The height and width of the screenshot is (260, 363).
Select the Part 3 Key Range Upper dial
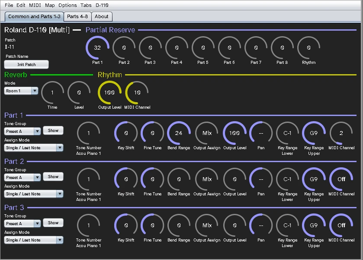click(314, 226)
